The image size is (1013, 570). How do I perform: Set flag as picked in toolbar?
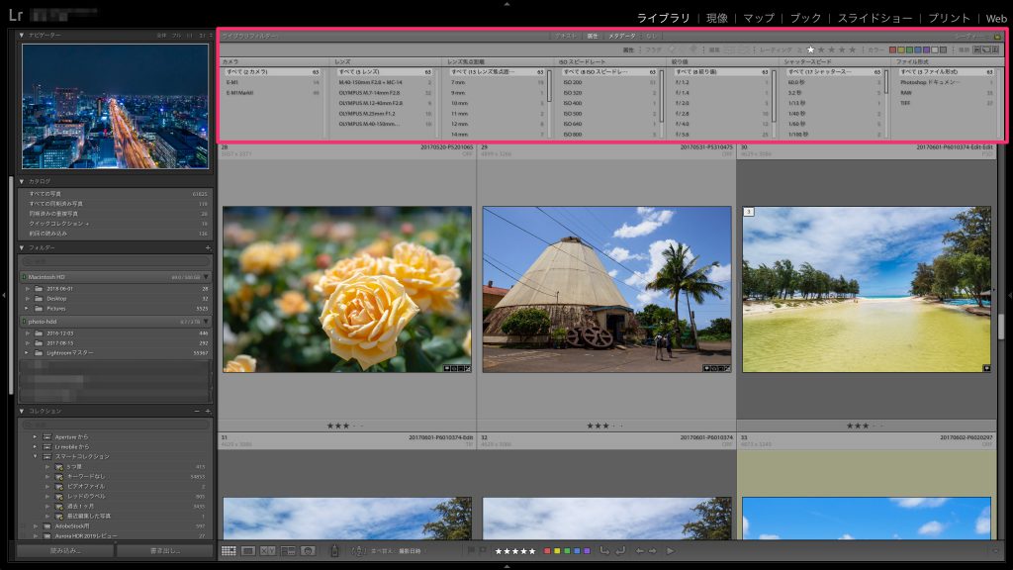click(x=471, y=550)
